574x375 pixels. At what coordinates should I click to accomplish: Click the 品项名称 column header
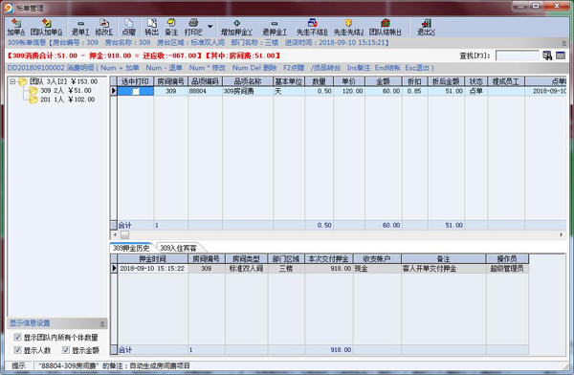(248, 81)
